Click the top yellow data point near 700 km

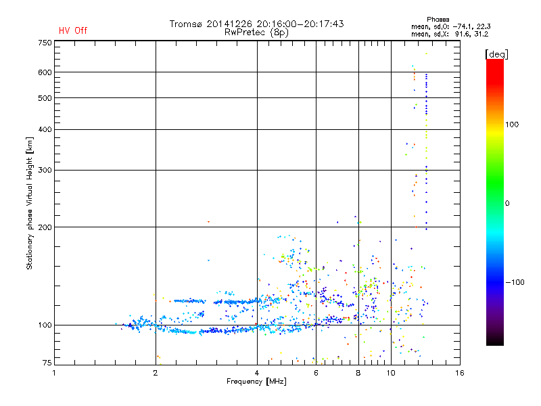[427, 53]
